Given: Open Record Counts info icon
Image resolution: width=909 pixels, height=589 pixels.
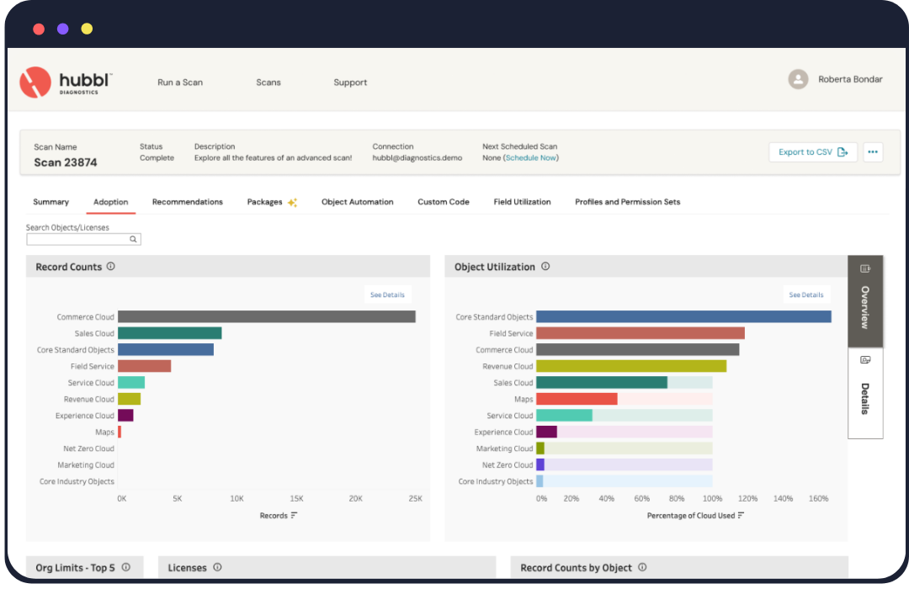Looking at the screenshot, I should (111, 266).
